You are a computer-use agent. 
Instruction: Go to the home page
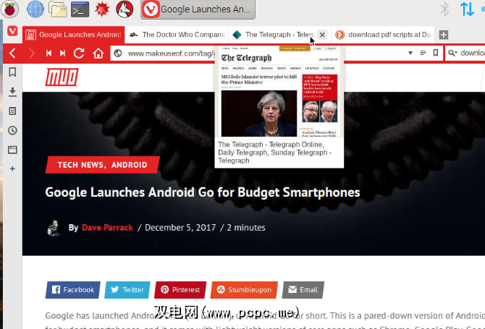pyautogui.click(x=98, y=53)
